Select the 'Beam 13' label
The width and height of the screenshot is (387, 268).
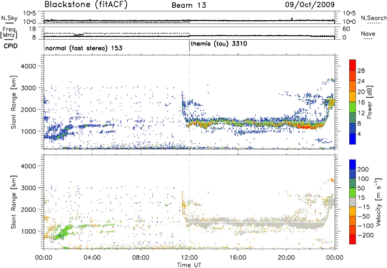[x=189, y=5]
